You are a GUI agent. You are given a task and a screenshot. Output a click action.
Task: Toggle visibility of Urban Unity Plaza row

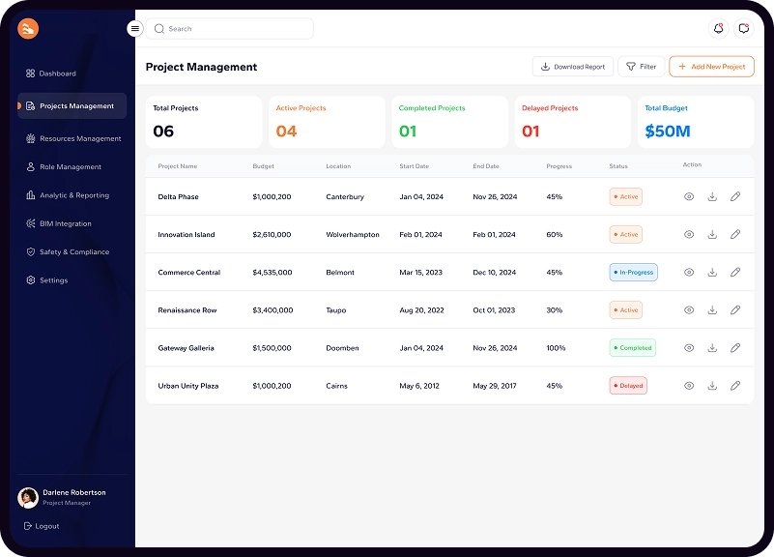point(688,385)
